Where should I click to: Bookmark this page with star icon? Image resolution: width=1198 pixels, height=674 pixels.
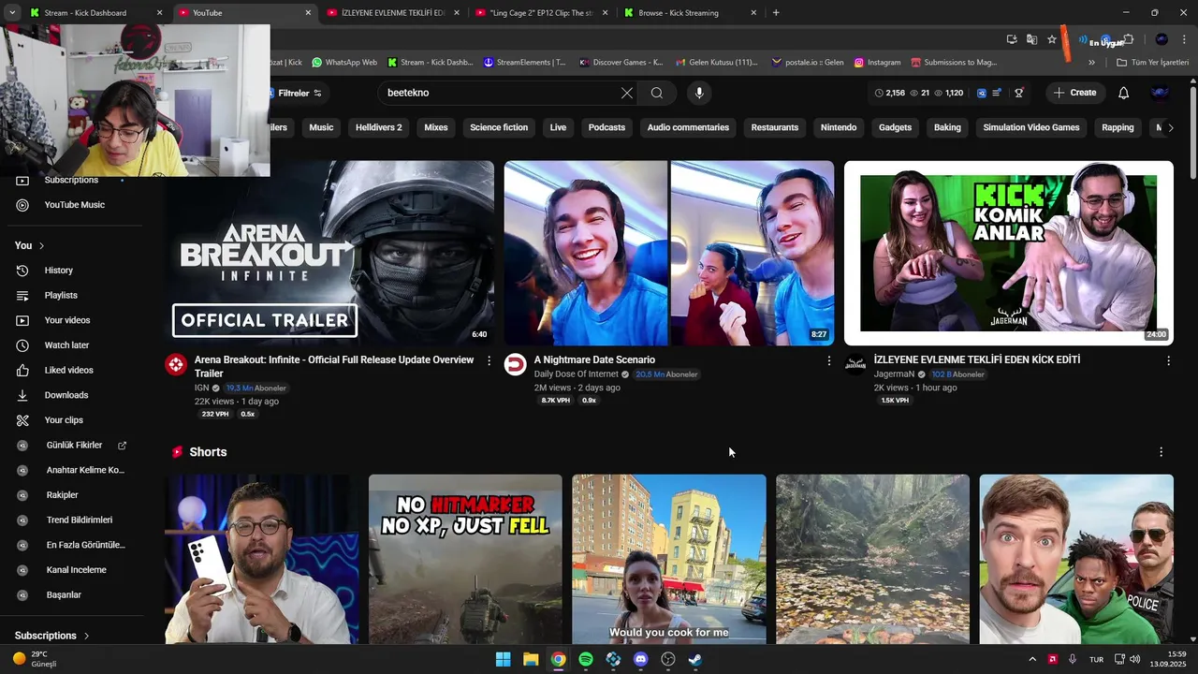point(1052,39)
